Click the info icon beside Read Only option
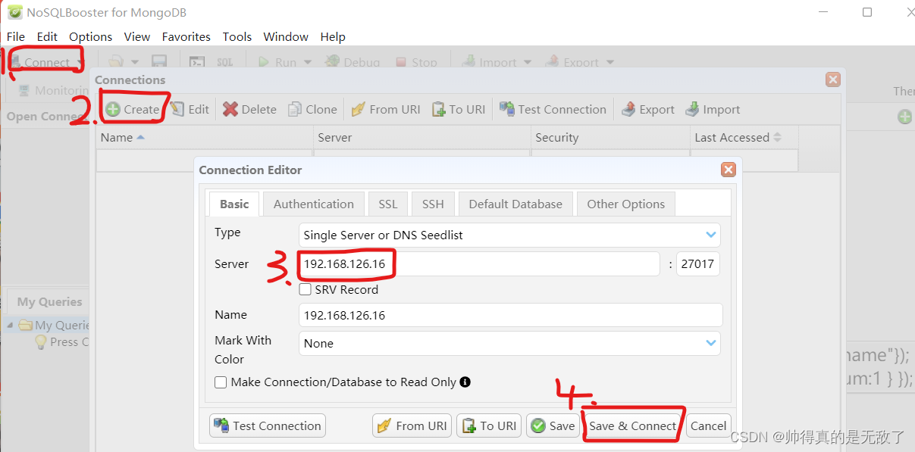Viewport: 915px width, 452px height. coord(465,382)
